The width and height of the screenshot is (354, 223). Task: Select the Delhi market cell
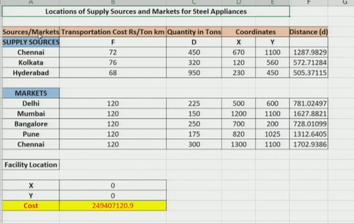click(31, 104)
